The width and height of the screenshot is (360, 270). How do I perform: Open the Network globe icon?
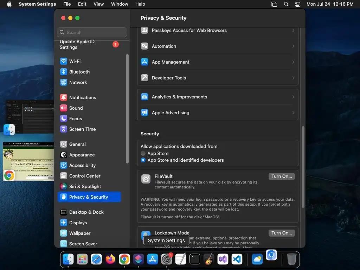(64, 82)
